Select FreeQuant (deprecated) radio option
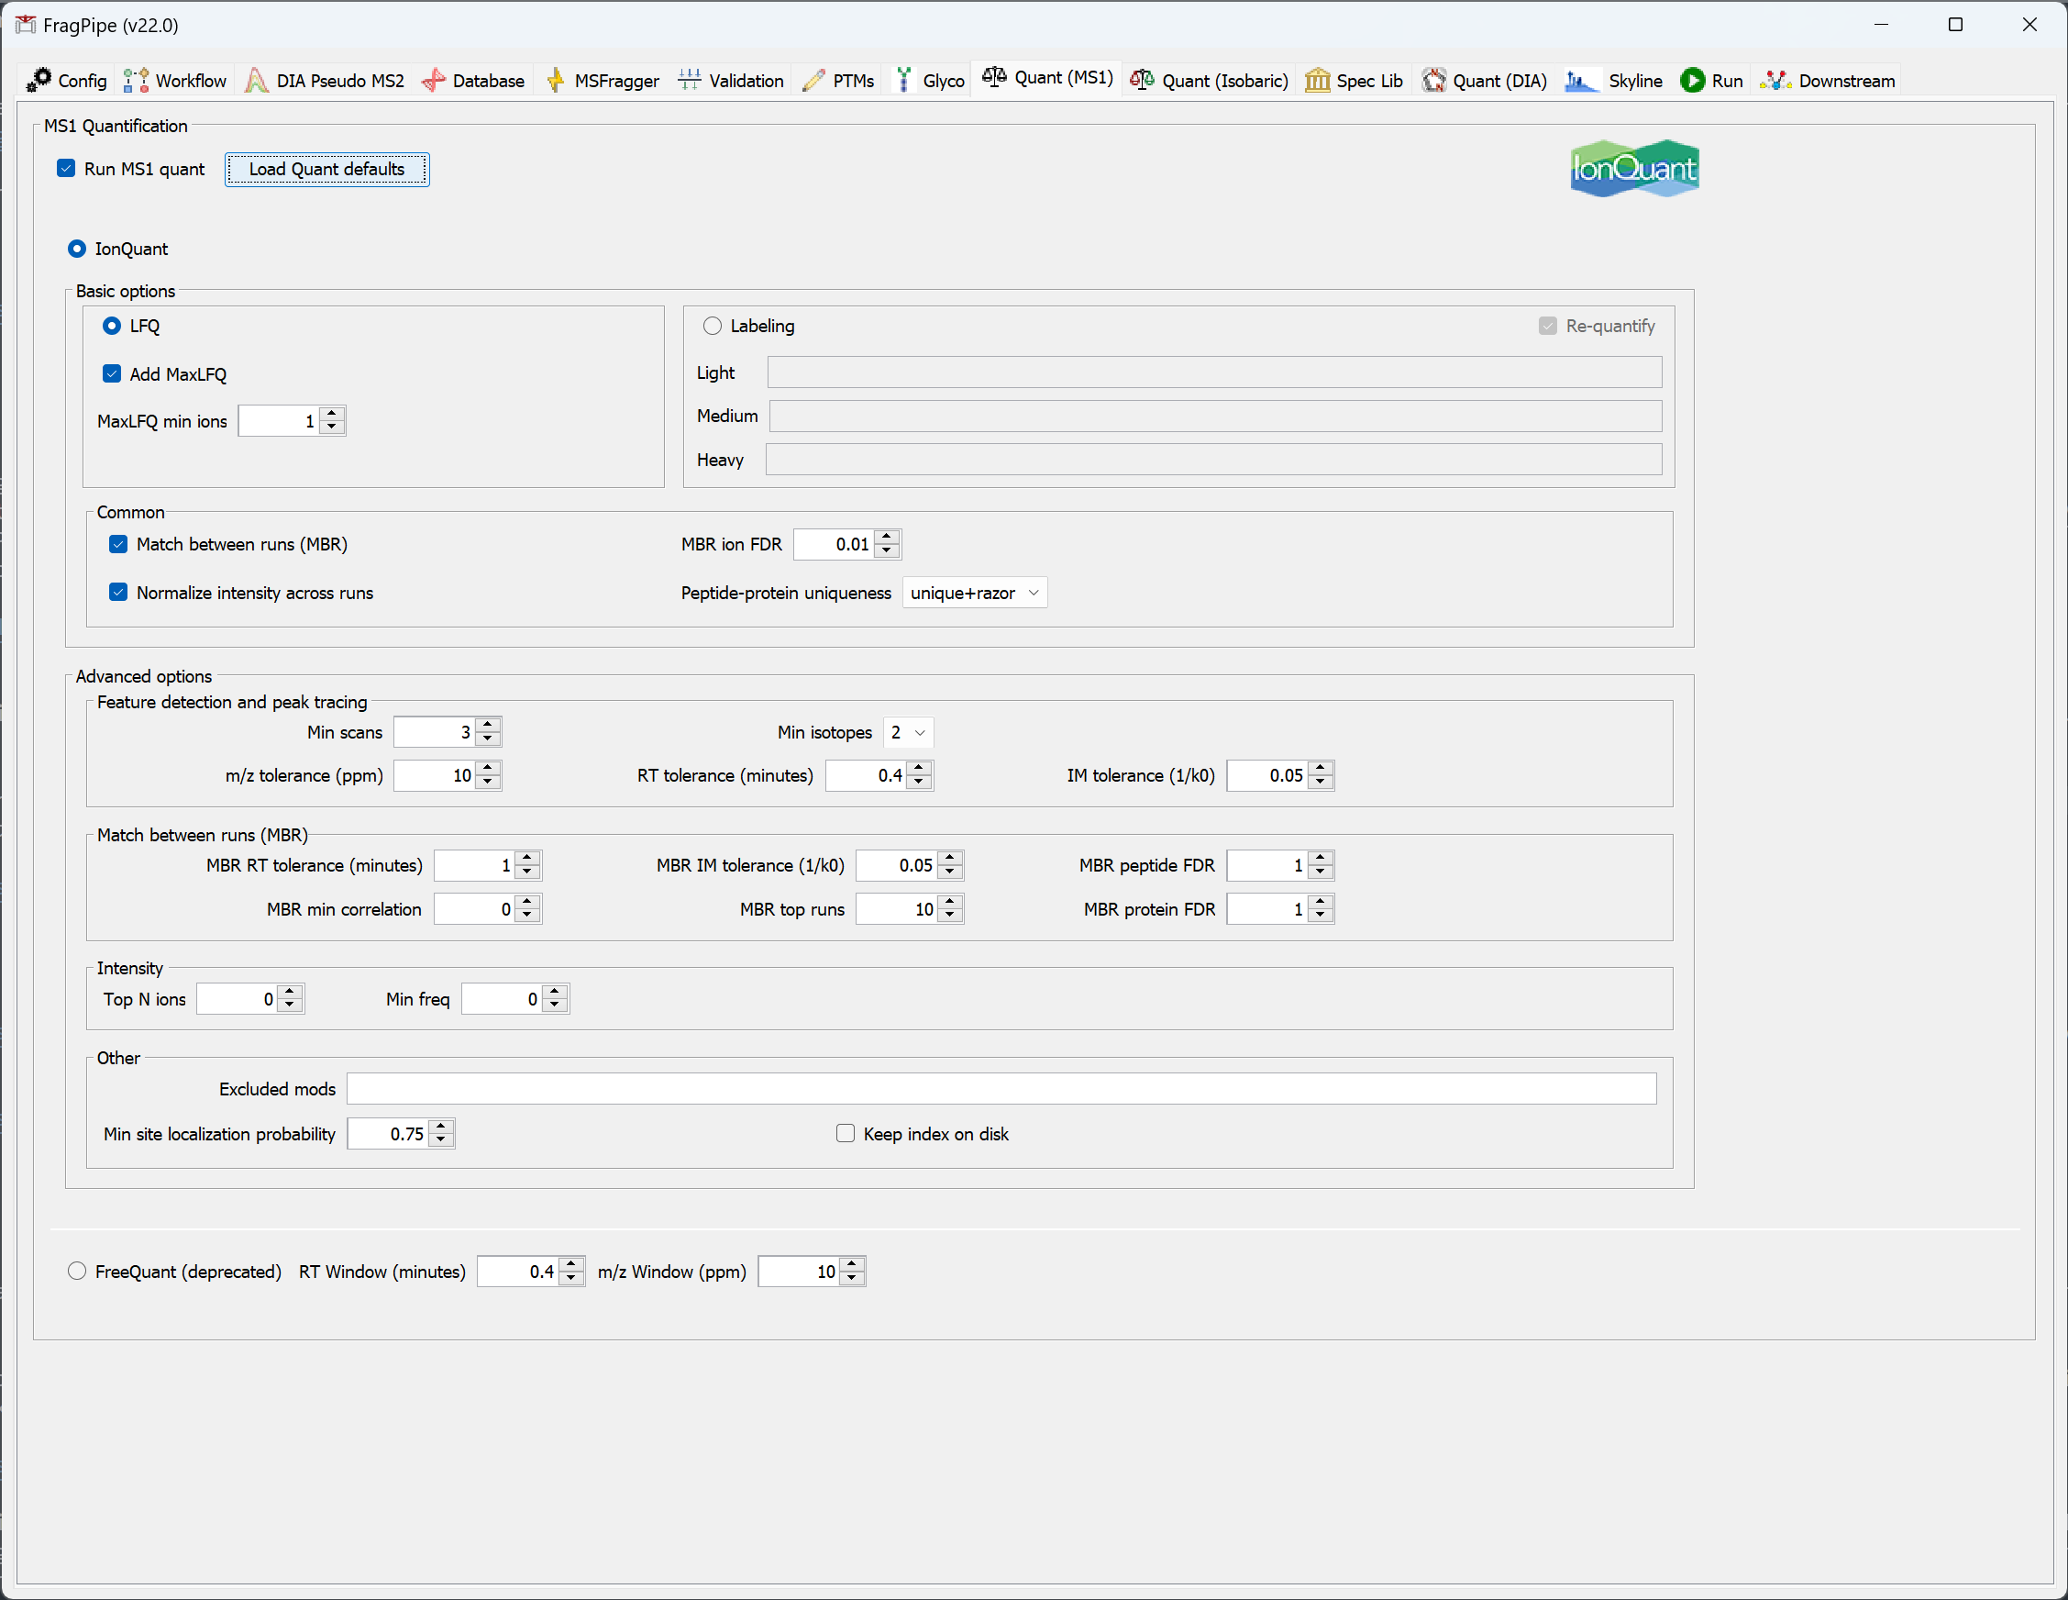The width and height of the screenshot is (2068, 1600). click(78, 1272)
